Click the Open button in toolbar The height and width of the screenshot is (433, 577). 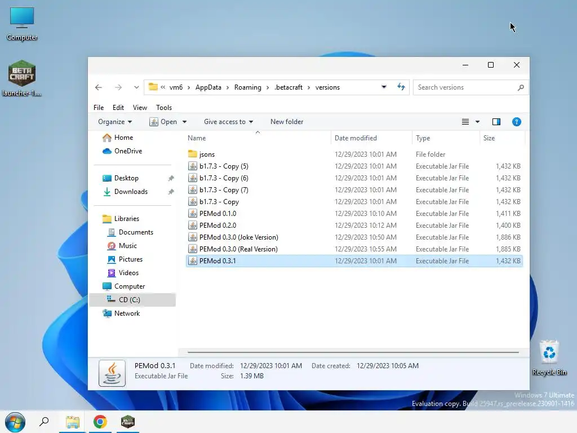[163, 122]
